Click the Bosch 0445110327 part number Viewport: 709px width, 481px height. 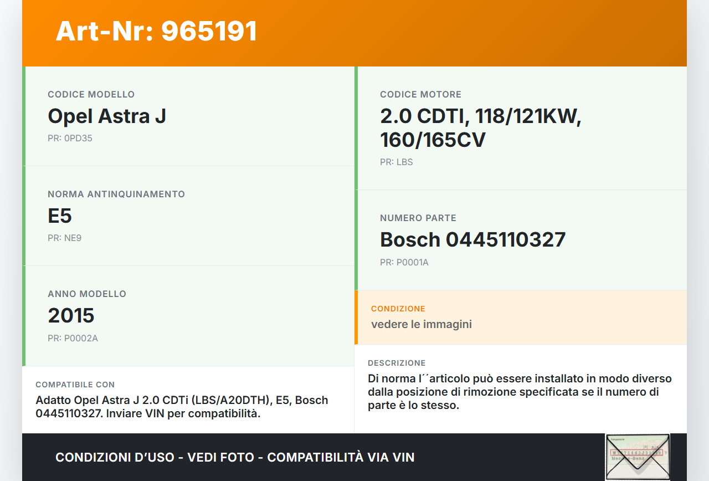472,239
